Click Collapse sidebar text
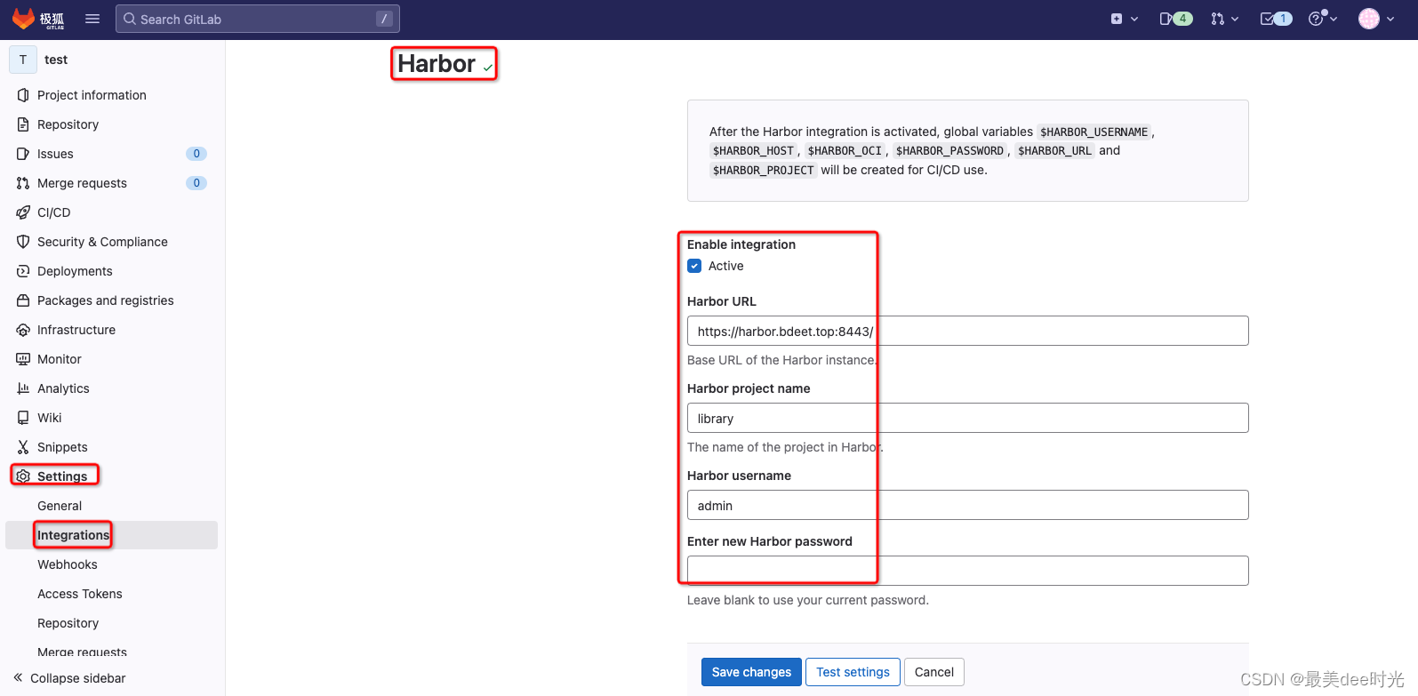Image resolution: width=1418 pixels, height=696 pixels. click(x=78, y=678)
